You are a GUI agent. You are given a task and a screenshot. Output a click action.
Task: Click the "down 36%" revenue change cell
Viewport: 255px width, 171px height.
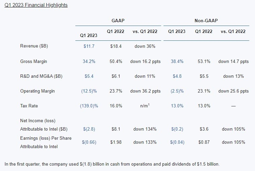[x=145, y=46]
